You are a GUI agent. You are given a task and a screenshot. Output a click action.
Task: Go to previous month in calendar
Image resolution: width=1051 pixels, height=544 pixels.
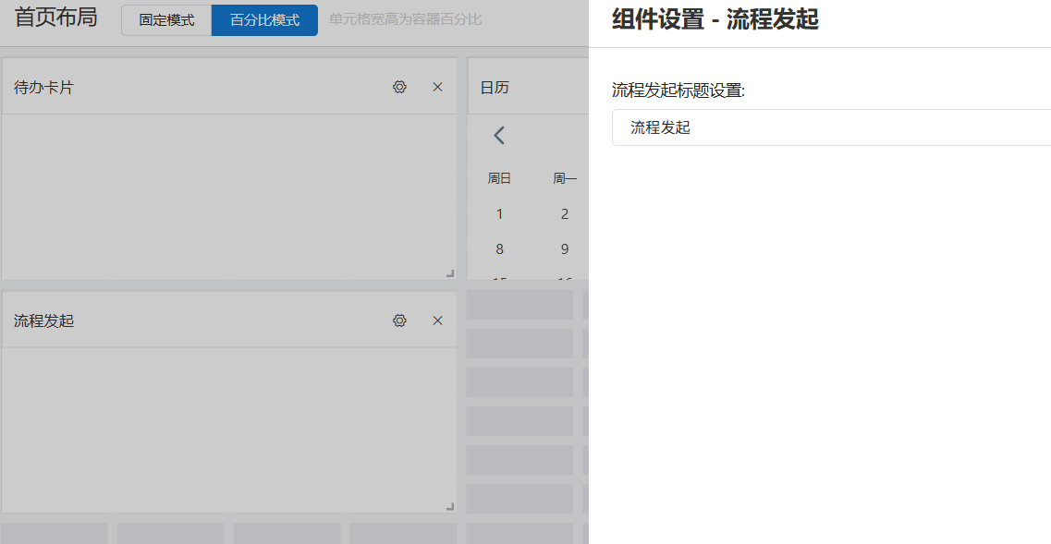coord(498,136)
